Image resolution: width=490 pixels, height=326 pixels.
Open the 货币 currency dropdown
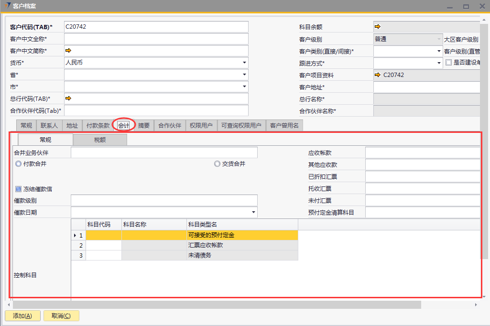[x=244, y=63]
